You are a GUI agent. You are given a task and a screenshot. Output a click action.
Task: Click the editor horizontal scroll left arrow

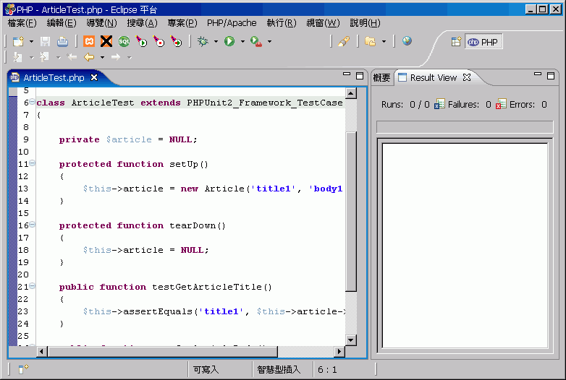(42, 351)
